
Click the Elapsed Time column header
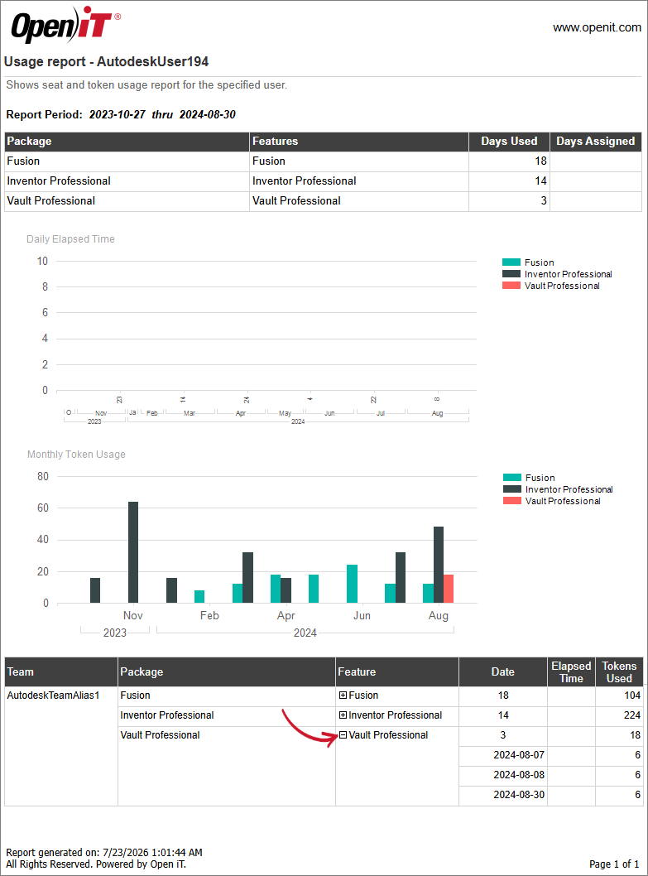point(571,671)
